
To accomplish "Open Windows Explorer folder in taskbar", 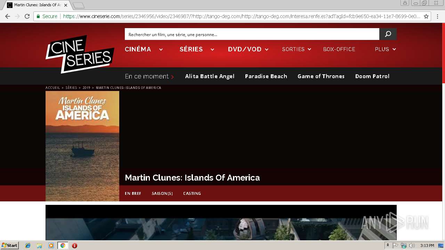I will click(x=39, y=245).
